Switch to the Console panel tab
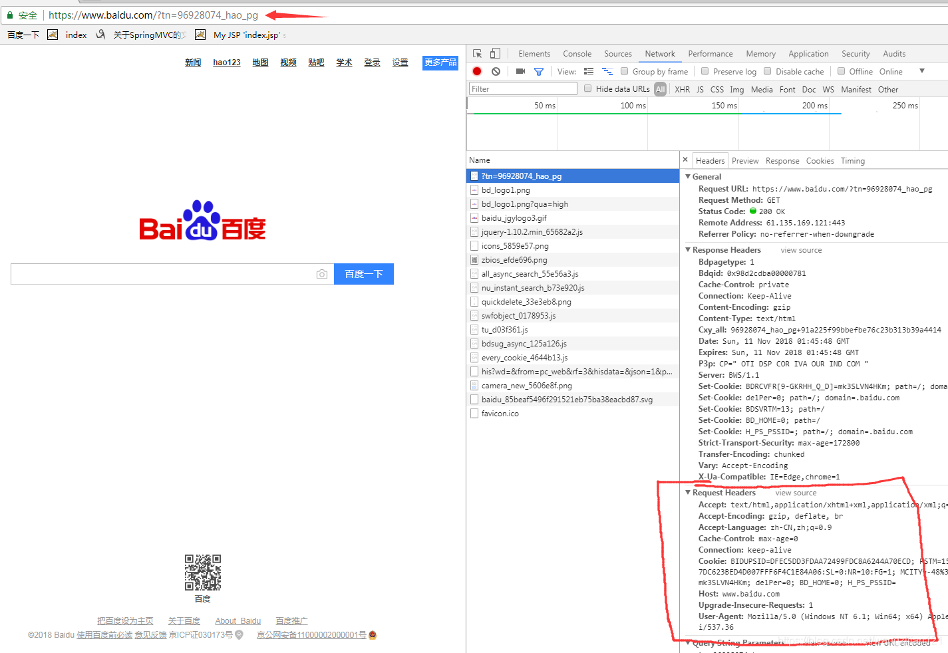 (577, 54)
